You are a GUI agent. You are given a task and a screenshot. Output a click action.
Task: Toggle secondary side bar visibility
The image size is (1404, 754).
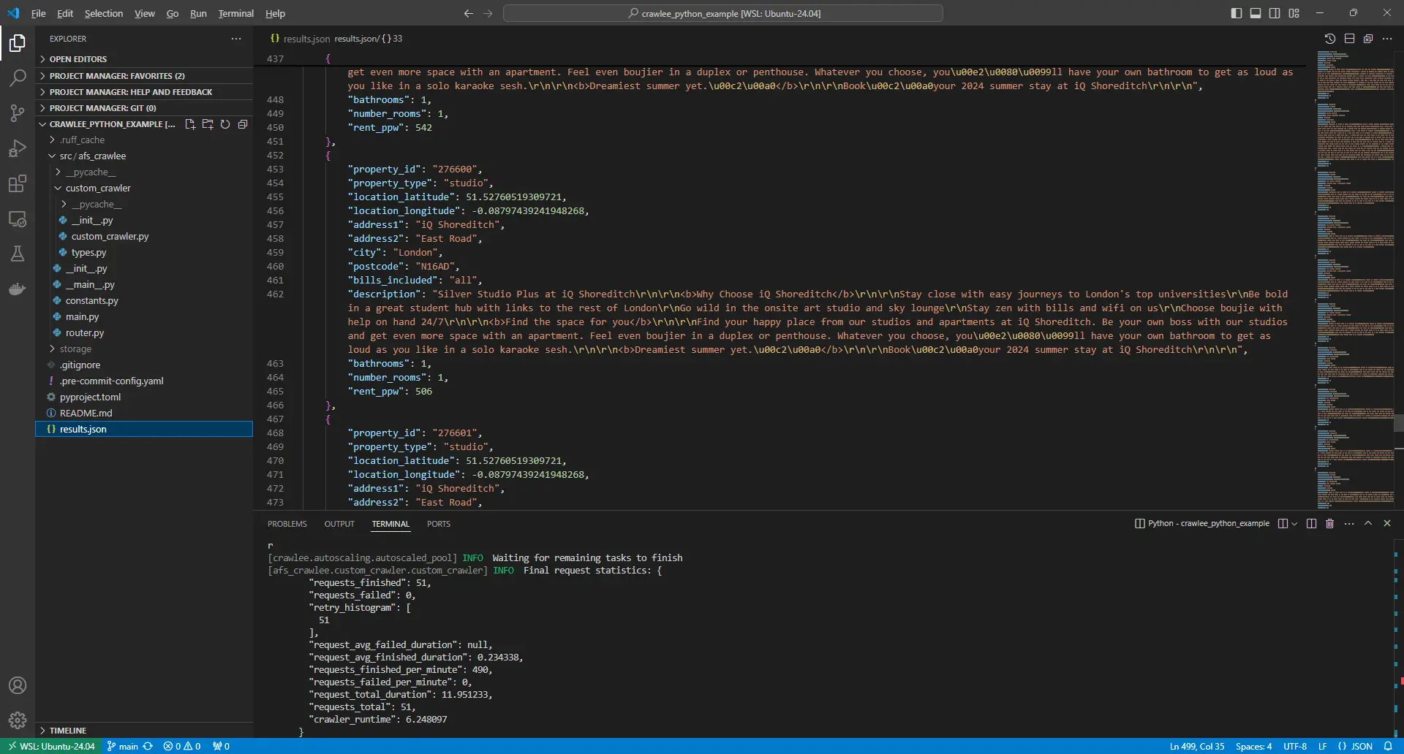pos(1275,13)
